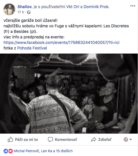Click the globe public privacy icon
Image resolution: width=138 pixels, height=156 pixels.
29,12
